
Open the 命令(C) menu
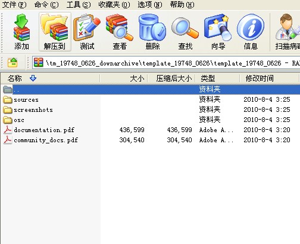(x=46, y=5)
